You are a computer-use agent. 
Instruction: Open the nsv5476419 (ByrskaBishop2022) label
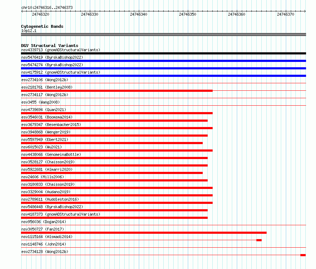[52, 57]
